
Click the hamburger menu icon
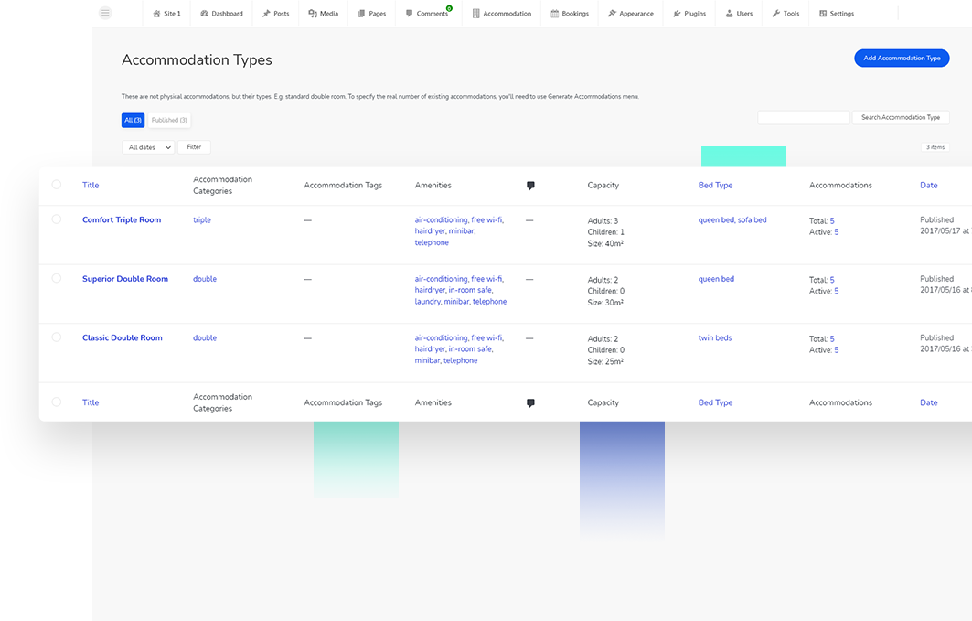pyautogui.click(x=105, y=13)
